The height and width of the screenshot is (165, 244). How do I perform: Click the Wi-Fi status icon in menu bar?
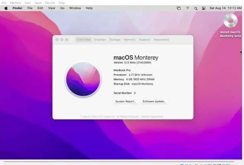187,8
